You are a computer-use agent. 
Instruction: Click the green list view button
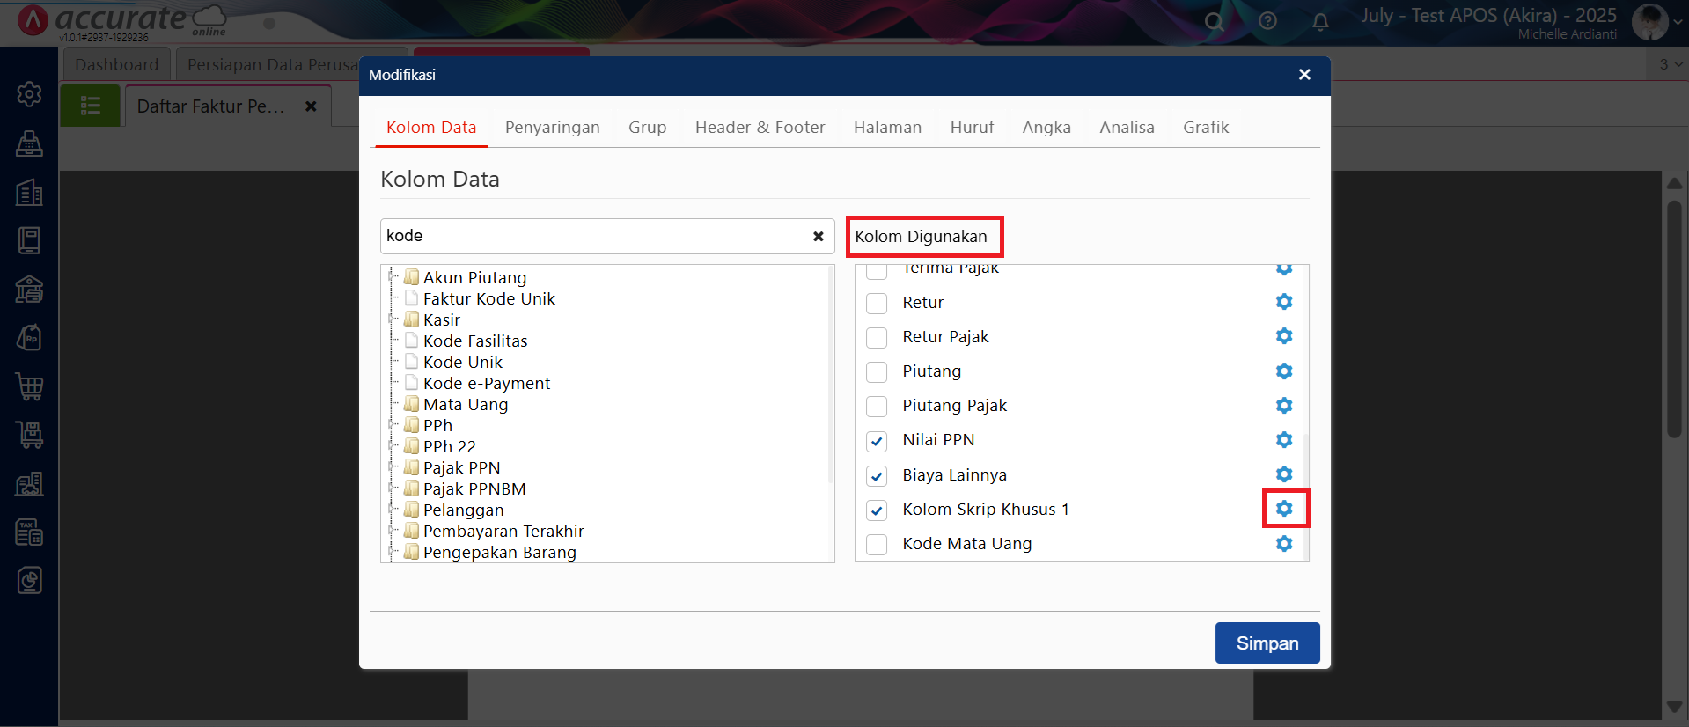[91, 106]
